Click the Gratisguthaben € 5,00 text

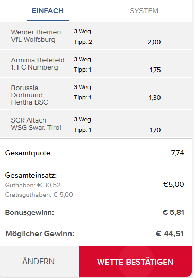tap(39, 195)
